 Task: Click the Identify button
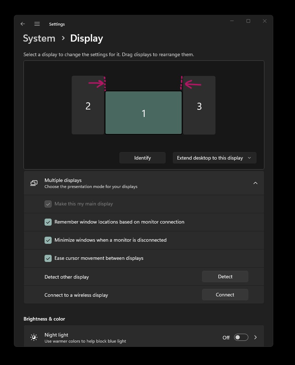143,158
